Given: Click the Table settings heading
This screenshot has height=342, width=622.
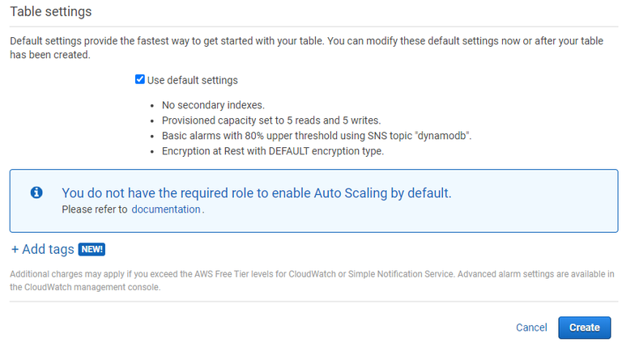Looking at the screenshot, I should pyautogui.click(x=50, y=12).
